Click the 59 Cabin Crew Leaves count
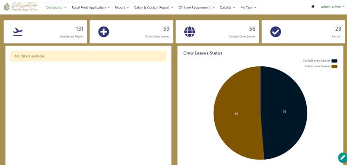Viewport: 347px width, 165px height. point(166,29)
